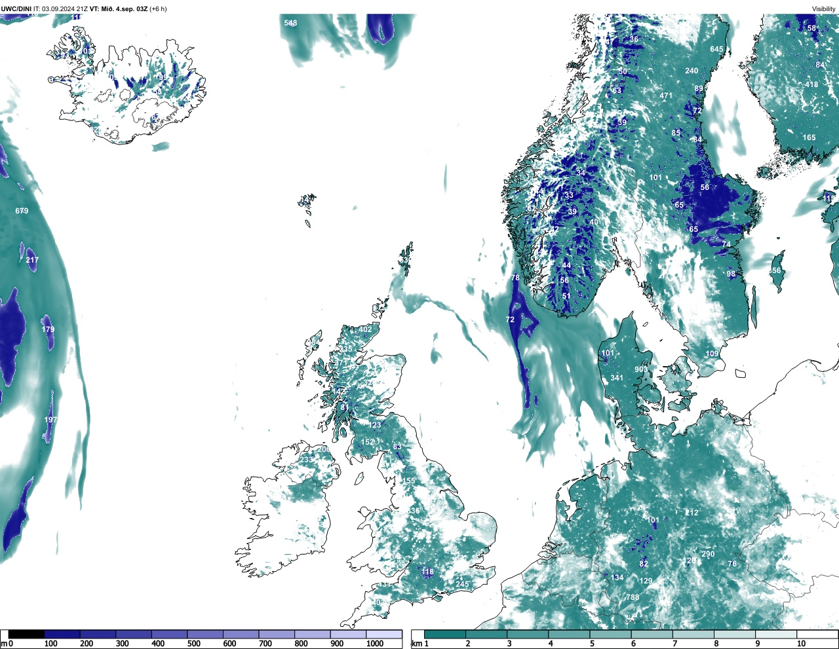Image resolution: width=839 pixels, height=649 pixels.
Task: Click the '1000' tick on metre legend
Action: (x=375, y=644)
